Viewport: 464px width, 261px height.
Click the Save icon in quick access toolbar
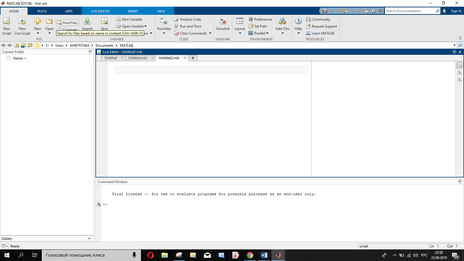point(325,11)
